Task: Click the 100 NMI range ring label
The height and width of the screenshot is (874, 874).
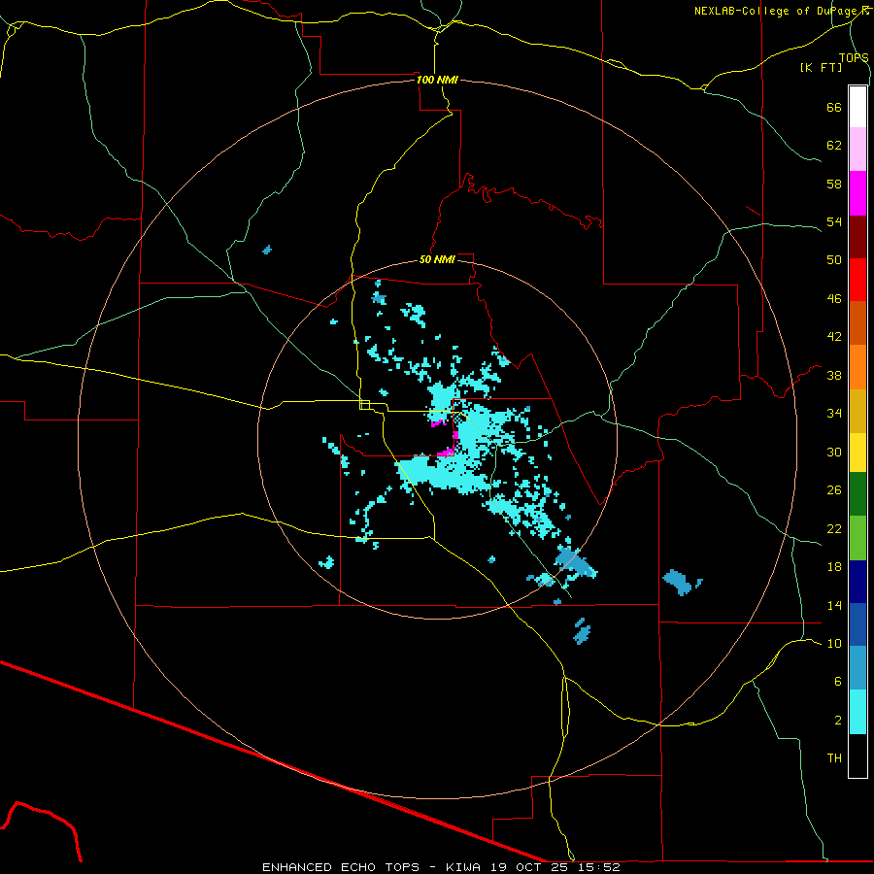Action: (438, 80)
